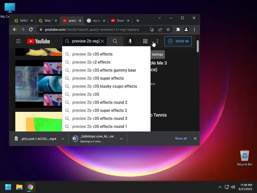Click the Tennis video title

point(159,115)
